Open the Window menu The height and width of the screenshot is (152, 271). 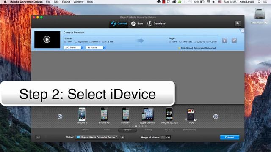coord(78,2)
